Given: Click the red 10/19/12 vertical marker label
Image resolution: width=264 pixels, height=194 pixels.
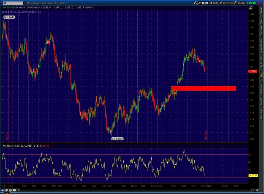Looking at the screenshot, I should click(206, 135).
